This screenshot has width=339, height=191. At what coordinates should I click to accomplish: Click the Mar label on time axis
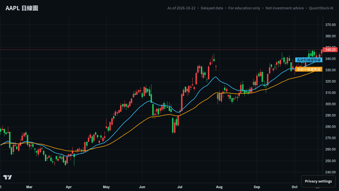pyautogui.click(x=29, y=187)
